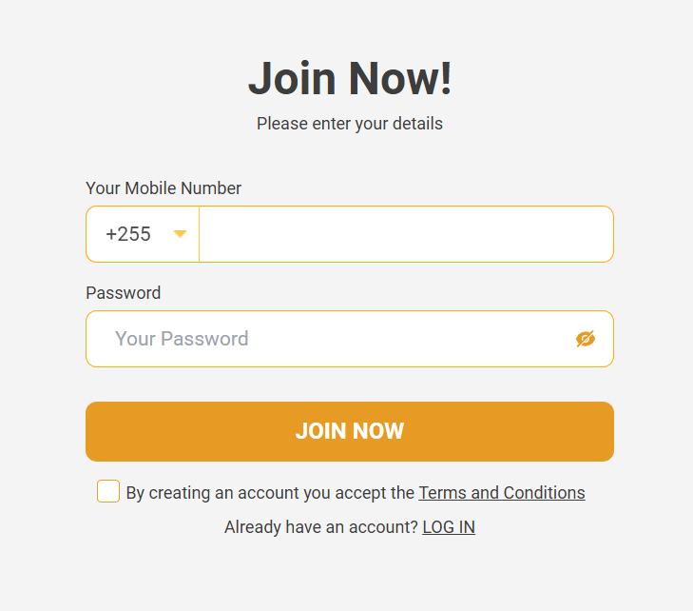Click empty space right of the password placeholder
The height and width of the screenshot is (611, 693).
pyautogui.click(x=409, y=339)
